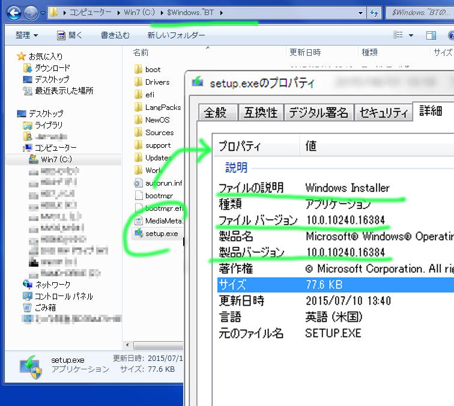
Task: Focus the $Windows.~BT search box
Action: pos(420,13)
